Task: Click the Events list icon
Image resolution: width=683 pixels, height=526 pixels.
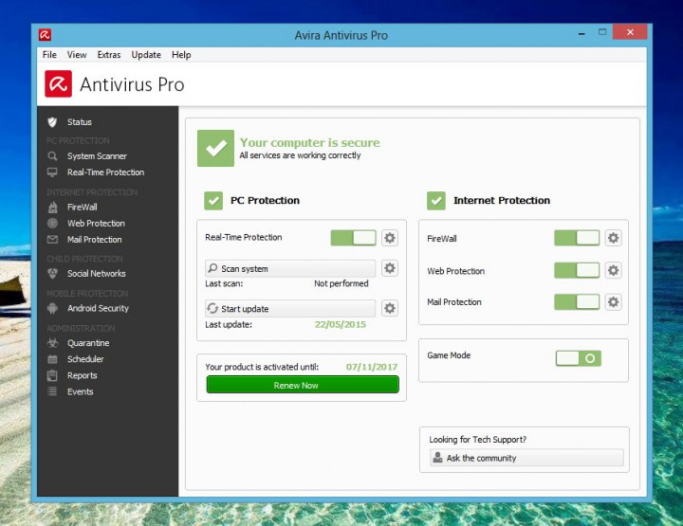Action: click(x=52, y=391)
